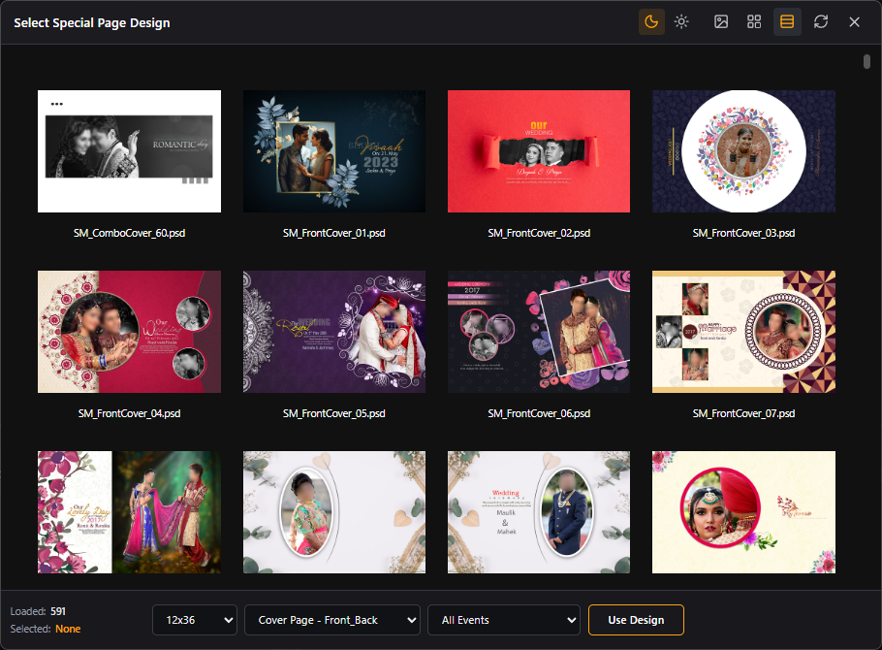
Task: Select SM_FrontCover_04.psd thumbnail
Action: click(x=129, y=332)
